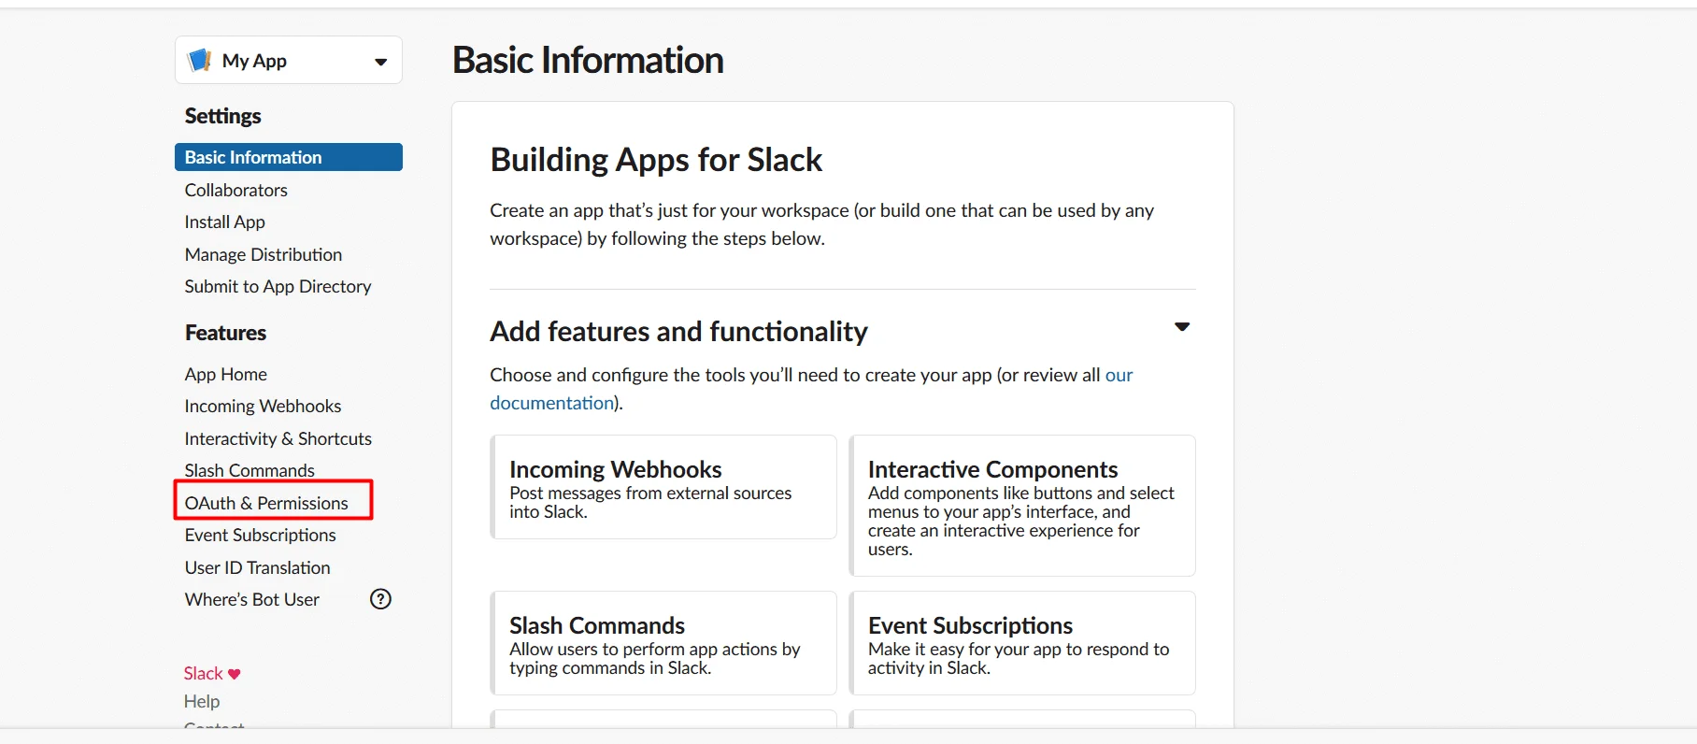The image size is (1697, 744).
Task: Open Event Subscriptions in sidebar
Action: point(260,535)
